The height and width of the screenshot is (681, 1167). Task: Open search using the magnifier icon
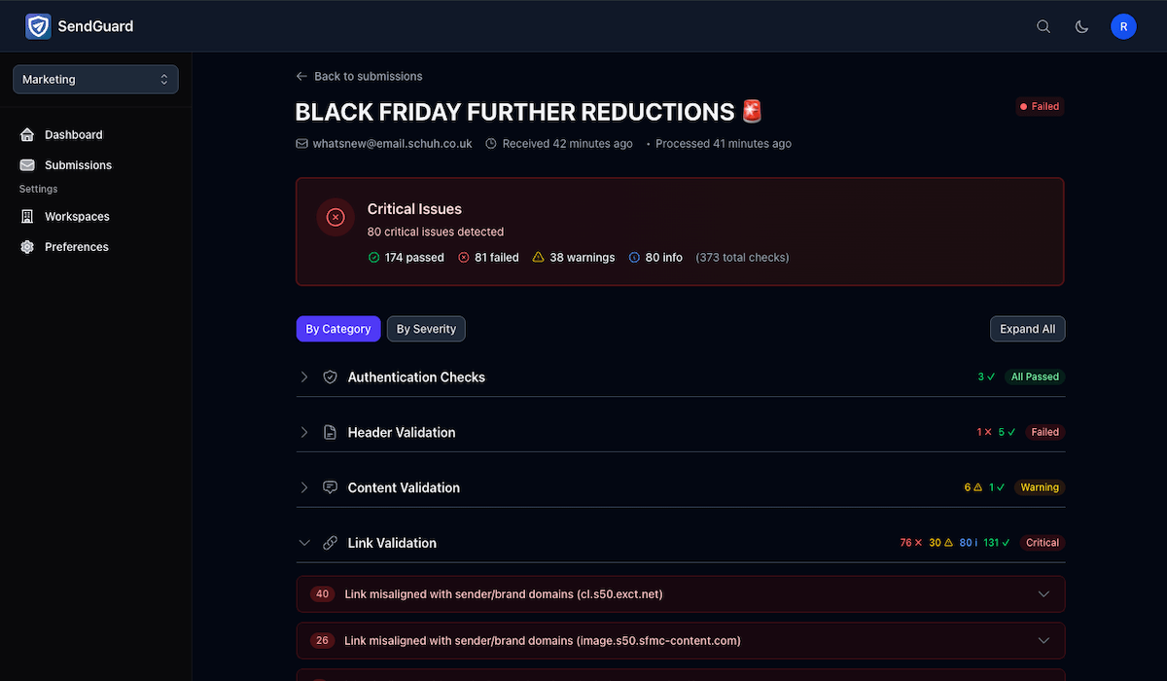click(x=1043, y=26)
